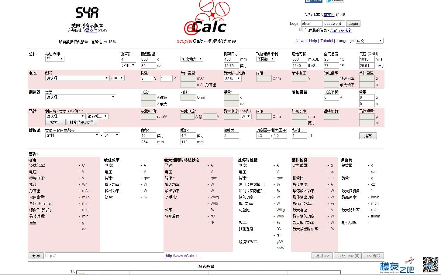Screen dimensions: 441x275
Task: Click the accessory current drain field
Action: click(x=331, y=98)
